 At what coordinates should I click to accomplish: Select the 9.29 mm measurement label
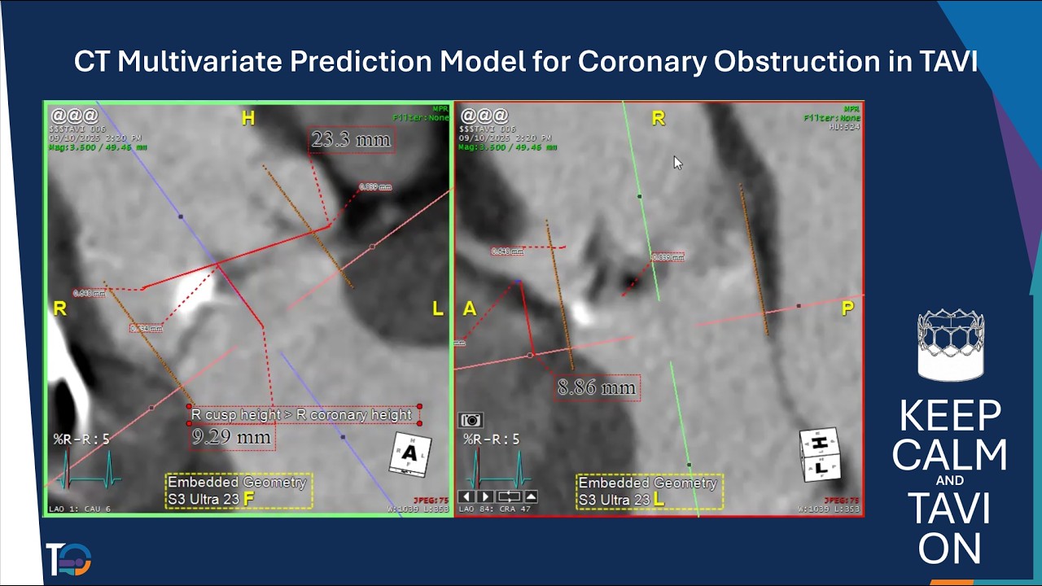pyautogui.click(x=231, y=437)
